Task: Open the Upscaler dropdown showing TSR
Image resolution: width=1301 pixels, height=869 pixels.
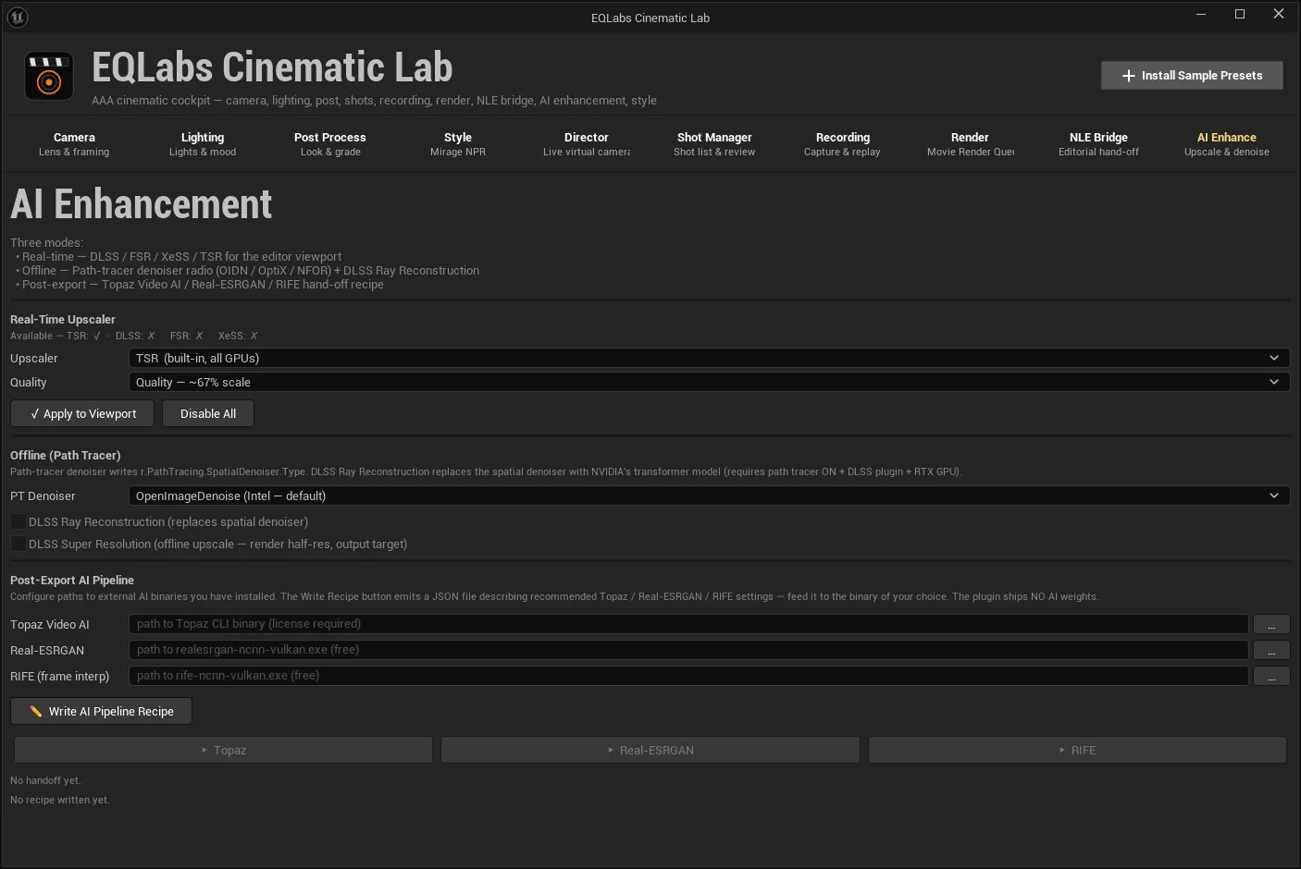Action: coord(709,358)
